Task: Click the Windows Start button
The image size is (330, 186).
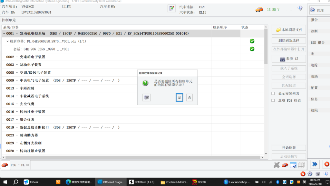Action: coord(5,182)
